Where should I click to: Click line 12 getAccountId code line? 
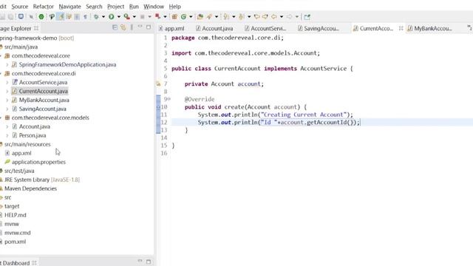(279, 122)
